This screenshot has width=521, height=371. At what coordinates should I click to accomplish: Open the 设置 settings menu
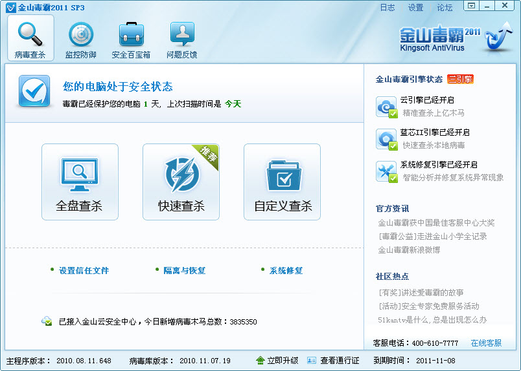(x=415, y=7)
